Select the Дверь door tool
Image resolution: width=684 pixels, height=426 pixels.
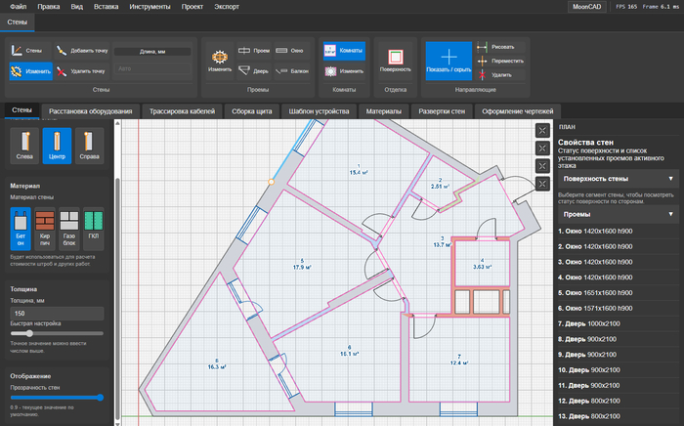(x=254, y=71)
